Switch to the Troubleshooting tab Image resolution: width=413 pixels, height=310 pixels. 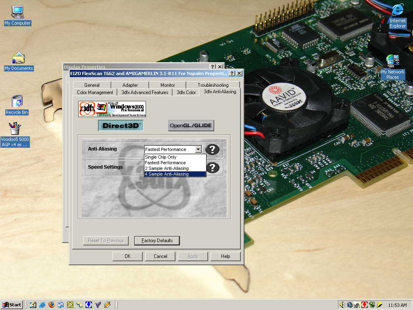click(x=213, y=85)
